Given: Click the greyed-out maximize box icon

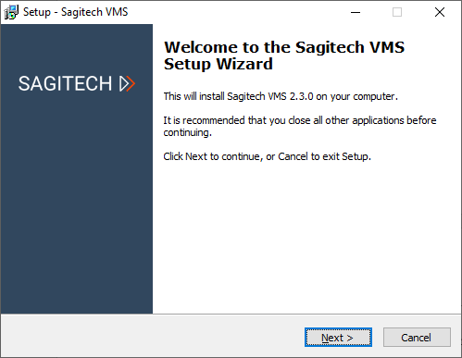Looking at the screenshot, I should 397,12.
